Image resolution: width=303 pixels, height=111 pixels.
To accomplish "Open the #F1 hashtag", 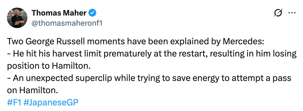I will [x=14, y=102].
